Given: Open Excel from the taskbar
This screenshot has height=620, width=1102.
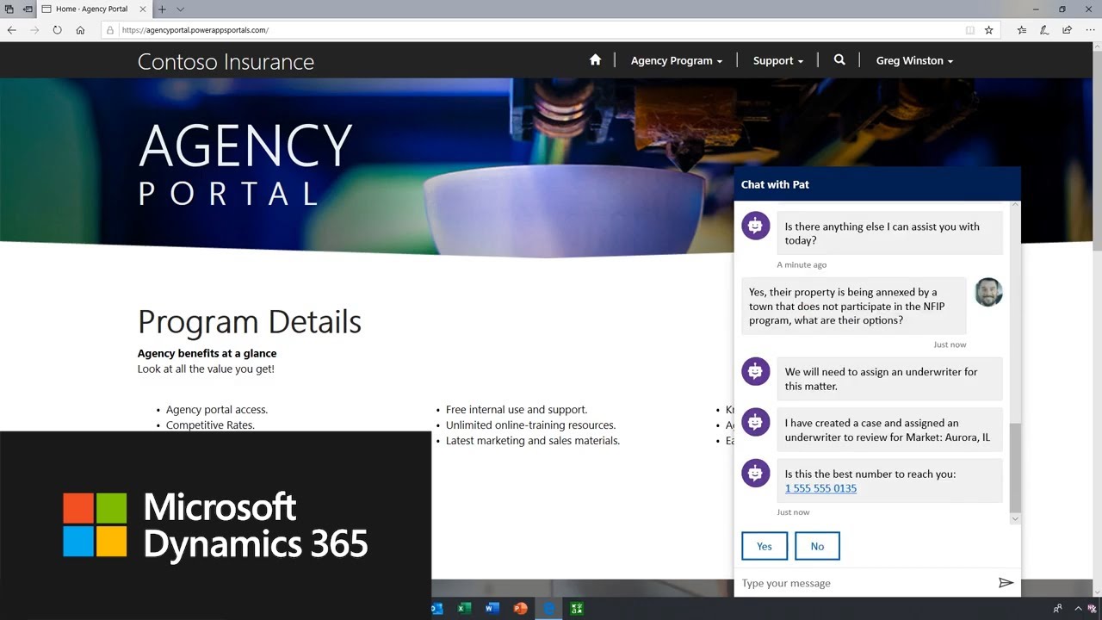Looking at the screenshot, I should click(464, 609).
